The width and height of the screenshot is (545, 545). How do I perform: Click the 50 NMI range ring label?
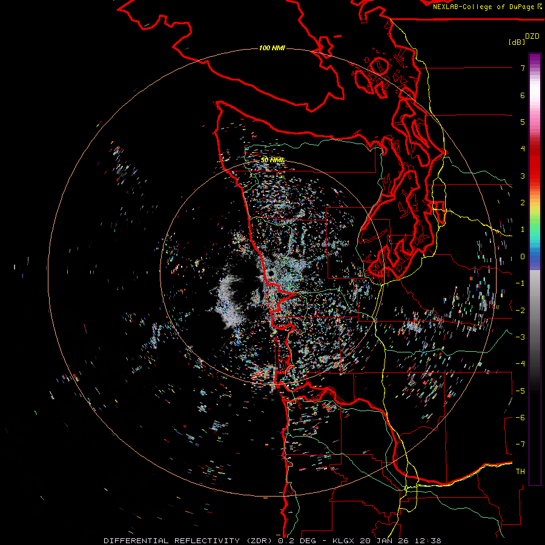click(x=273, y=160)
